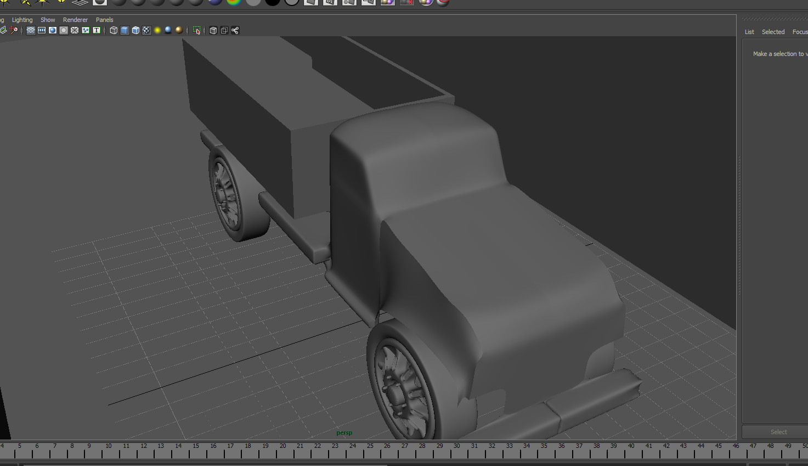The image size is (808, 466).
Task: Toggle the safe title guide
Action: [97, 30]
